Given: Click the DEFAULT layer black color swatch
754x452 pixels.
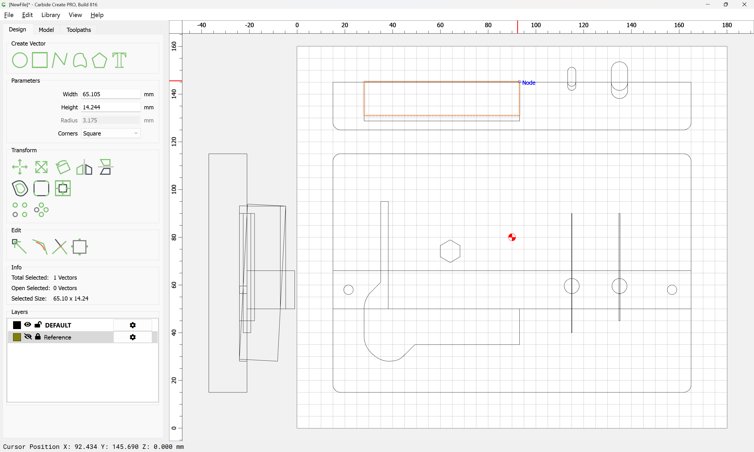Looking at the screenshot, I should tap(17, 325).
